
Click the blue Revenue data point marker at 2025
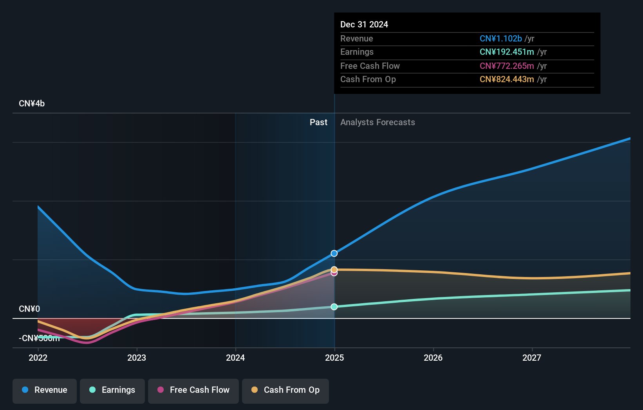[334, 254]
